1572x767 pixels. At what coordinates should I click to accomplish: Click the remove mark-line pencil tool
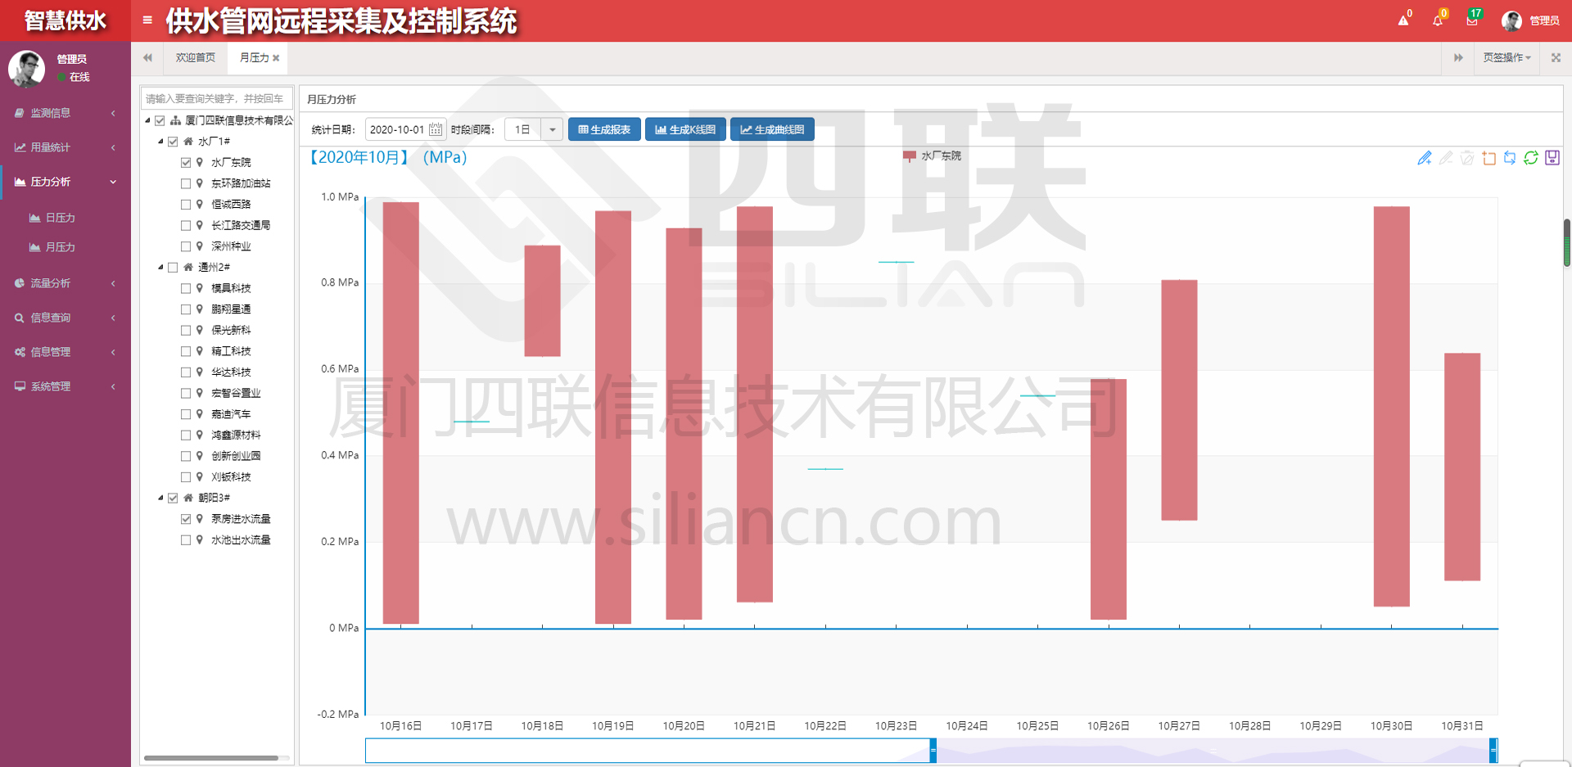coord(1446,158)
